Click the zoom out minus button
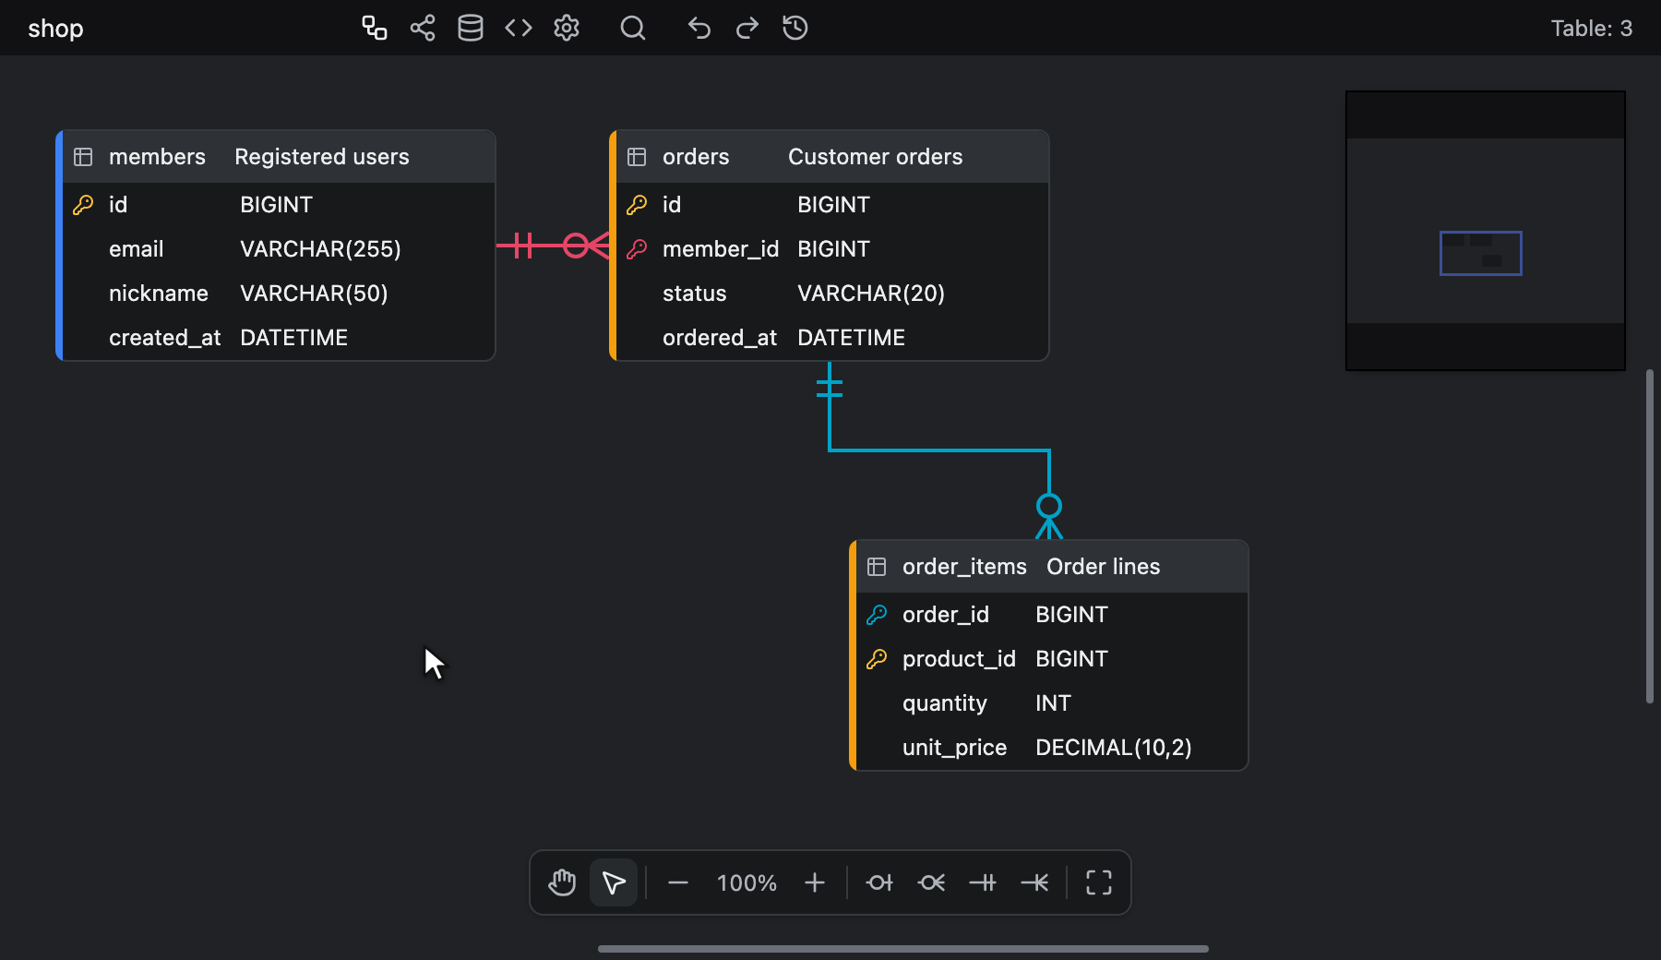 tap(678, 882)
